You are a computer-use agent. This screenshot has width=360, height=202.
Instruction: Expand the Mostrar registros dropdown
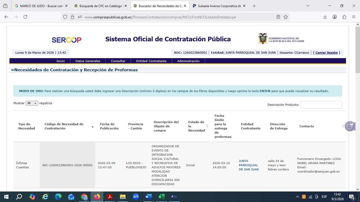pos(32,103)
